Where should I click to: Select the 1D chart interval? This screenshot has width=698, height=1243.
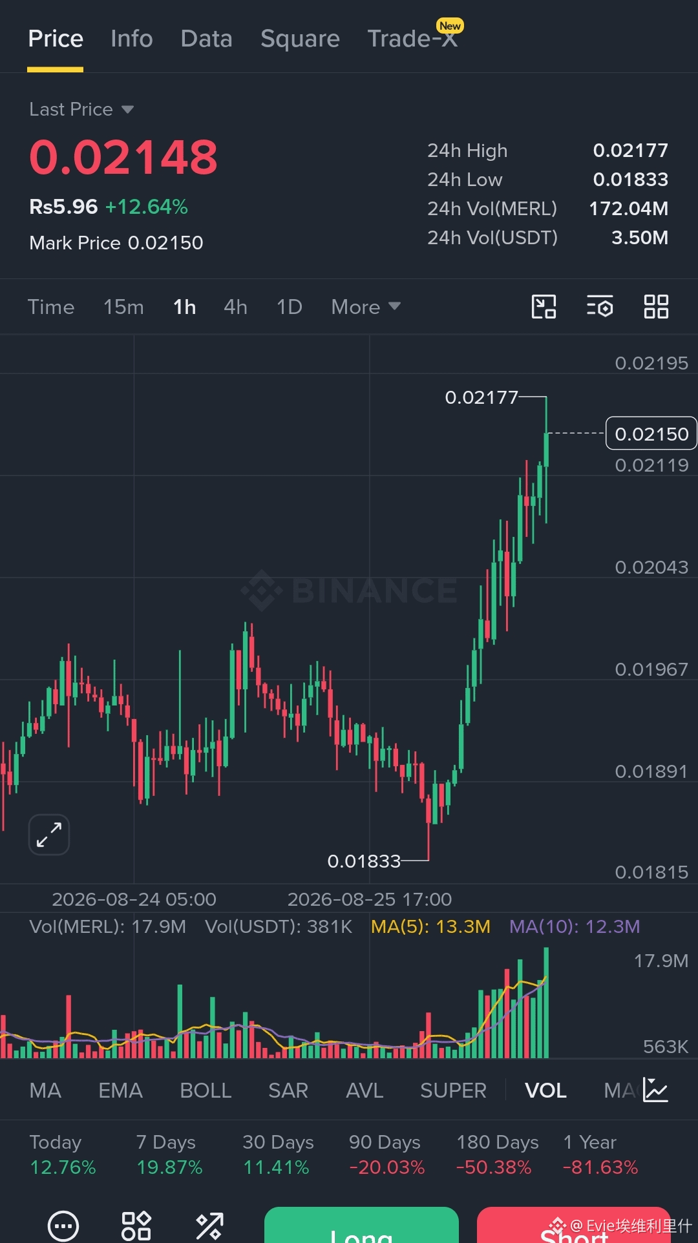tap(290, 307)
